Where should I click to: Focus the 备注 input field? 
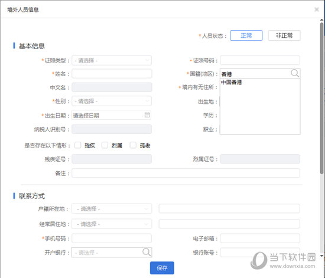[186, 173]
